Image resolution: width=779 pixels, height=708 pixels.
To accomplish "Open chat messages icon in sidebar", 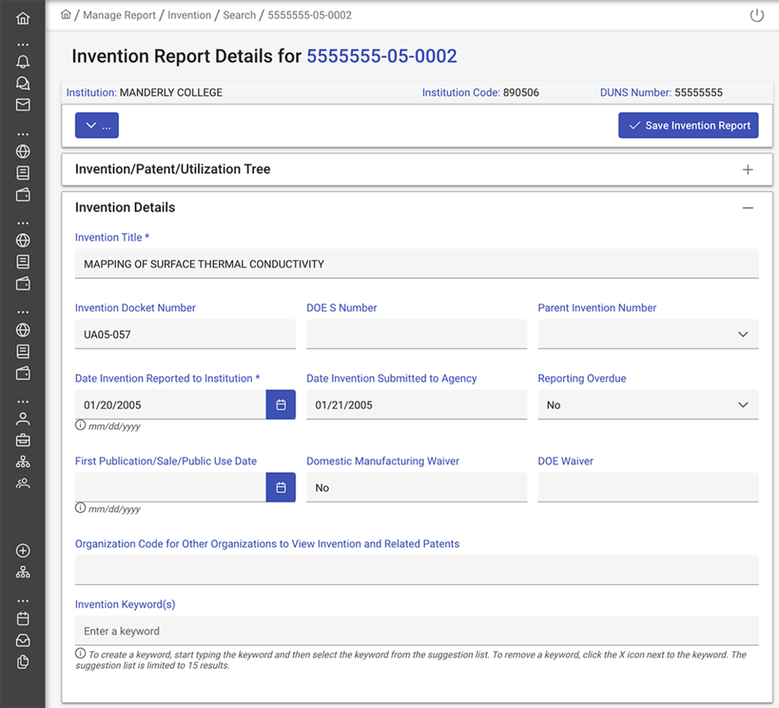I will point(23,83).
